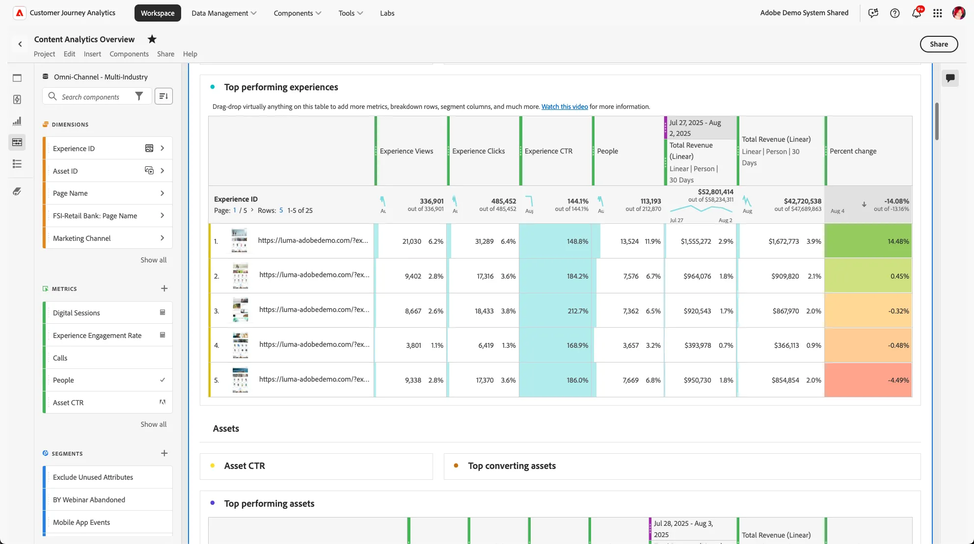This screenshot has height=544, width=974.
Task: Click the back arrow beside project title
Action: pos(20,44)
